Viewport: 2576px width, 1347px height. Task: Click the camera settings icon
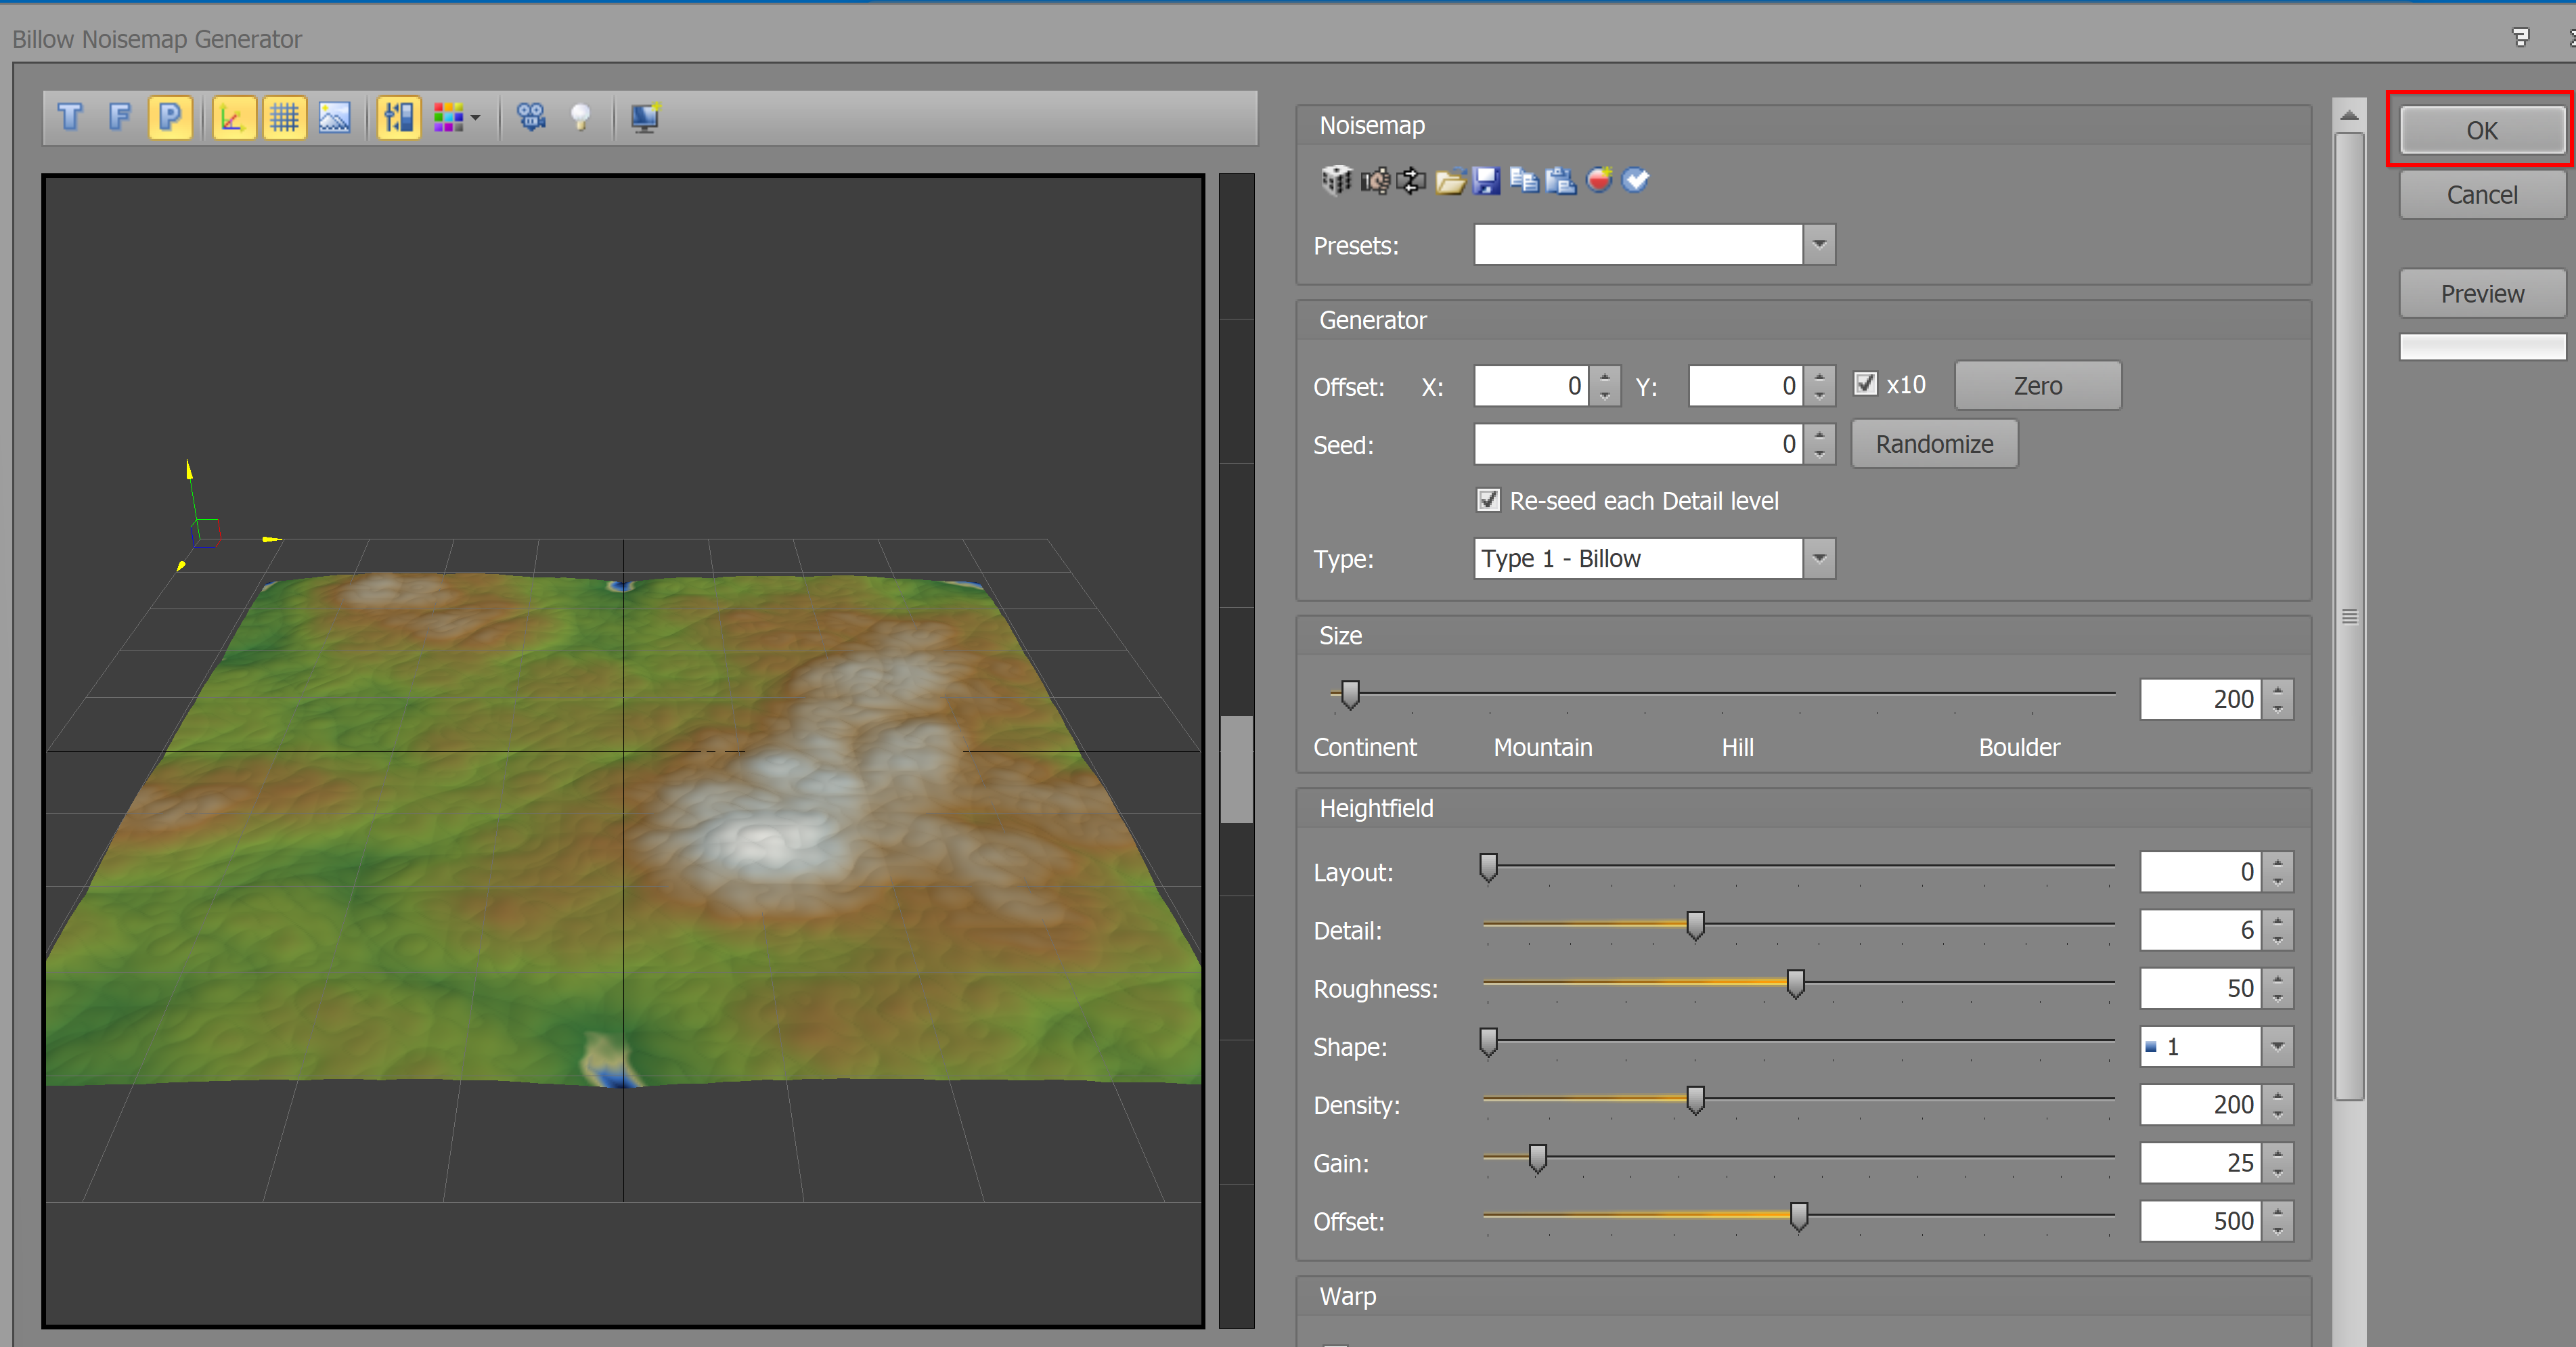pos(531,118)
